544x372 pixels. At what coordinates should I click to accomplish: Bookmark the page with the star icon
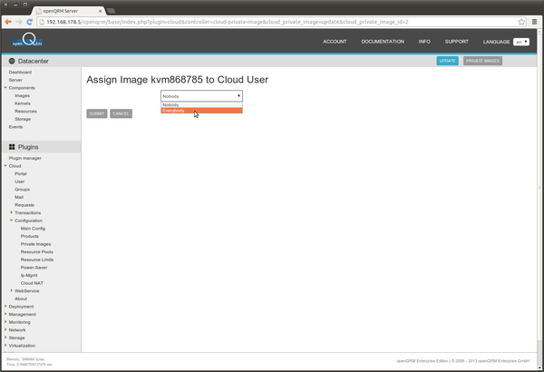click(521, 22)
